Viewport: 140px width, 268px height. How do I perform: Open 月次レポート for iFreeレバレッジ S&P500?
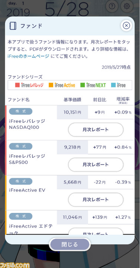click(x=96, y=165)
